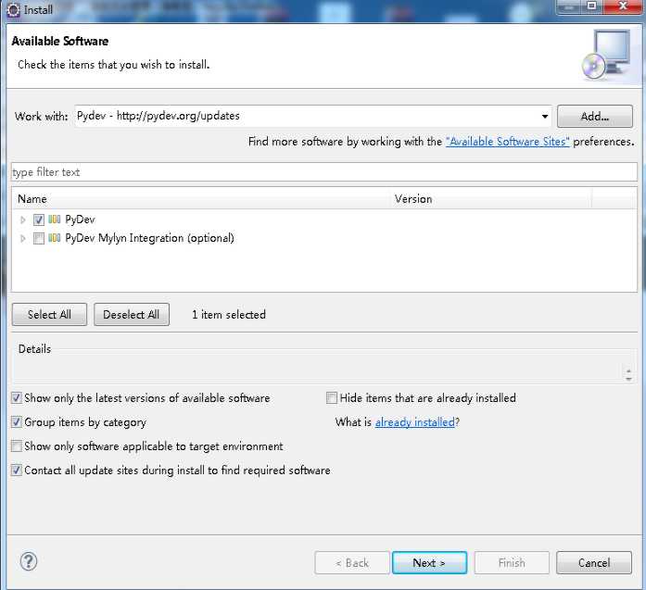Open the Work with dropdown arrow
This screenshot has width=646, height=590.
[x=545, y=117]
